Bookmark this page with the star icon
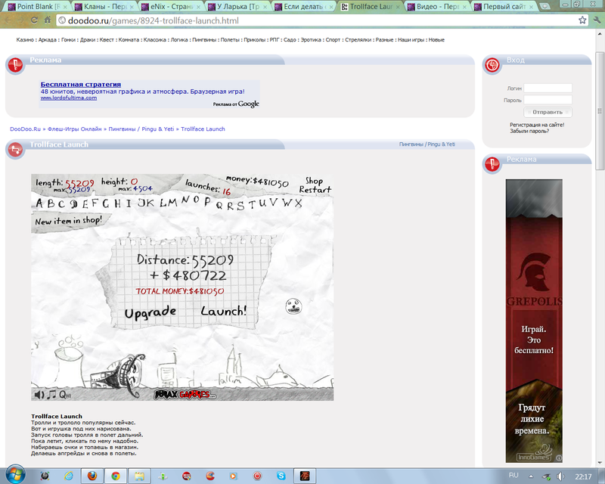Screen dimensions: 605x484 582,20
